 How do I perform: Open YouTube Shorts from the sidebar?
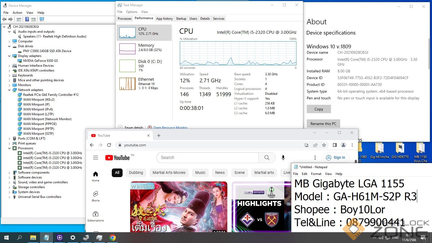click(x=96, y=196)
